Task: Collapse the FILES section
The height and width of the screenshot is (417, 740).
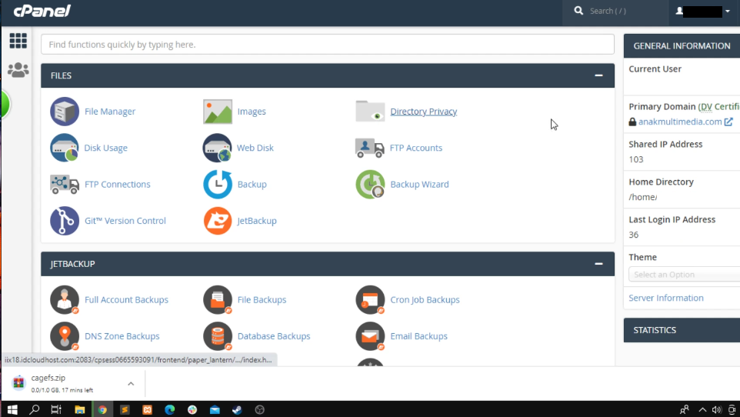Action: pos(598,75)
